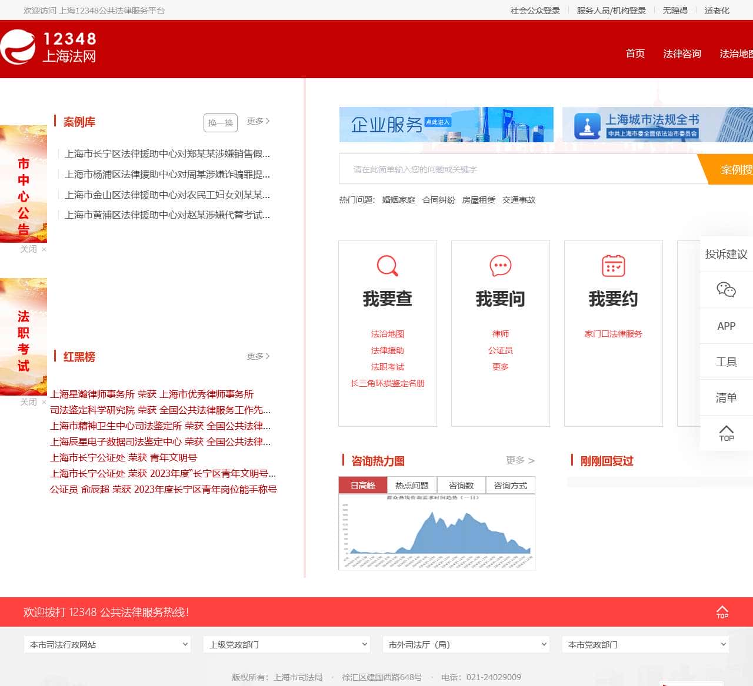753x686 pixels.
Task: Click the TOP icon in red footer bar
Action: pyautogui.click(x=722, y=612)
